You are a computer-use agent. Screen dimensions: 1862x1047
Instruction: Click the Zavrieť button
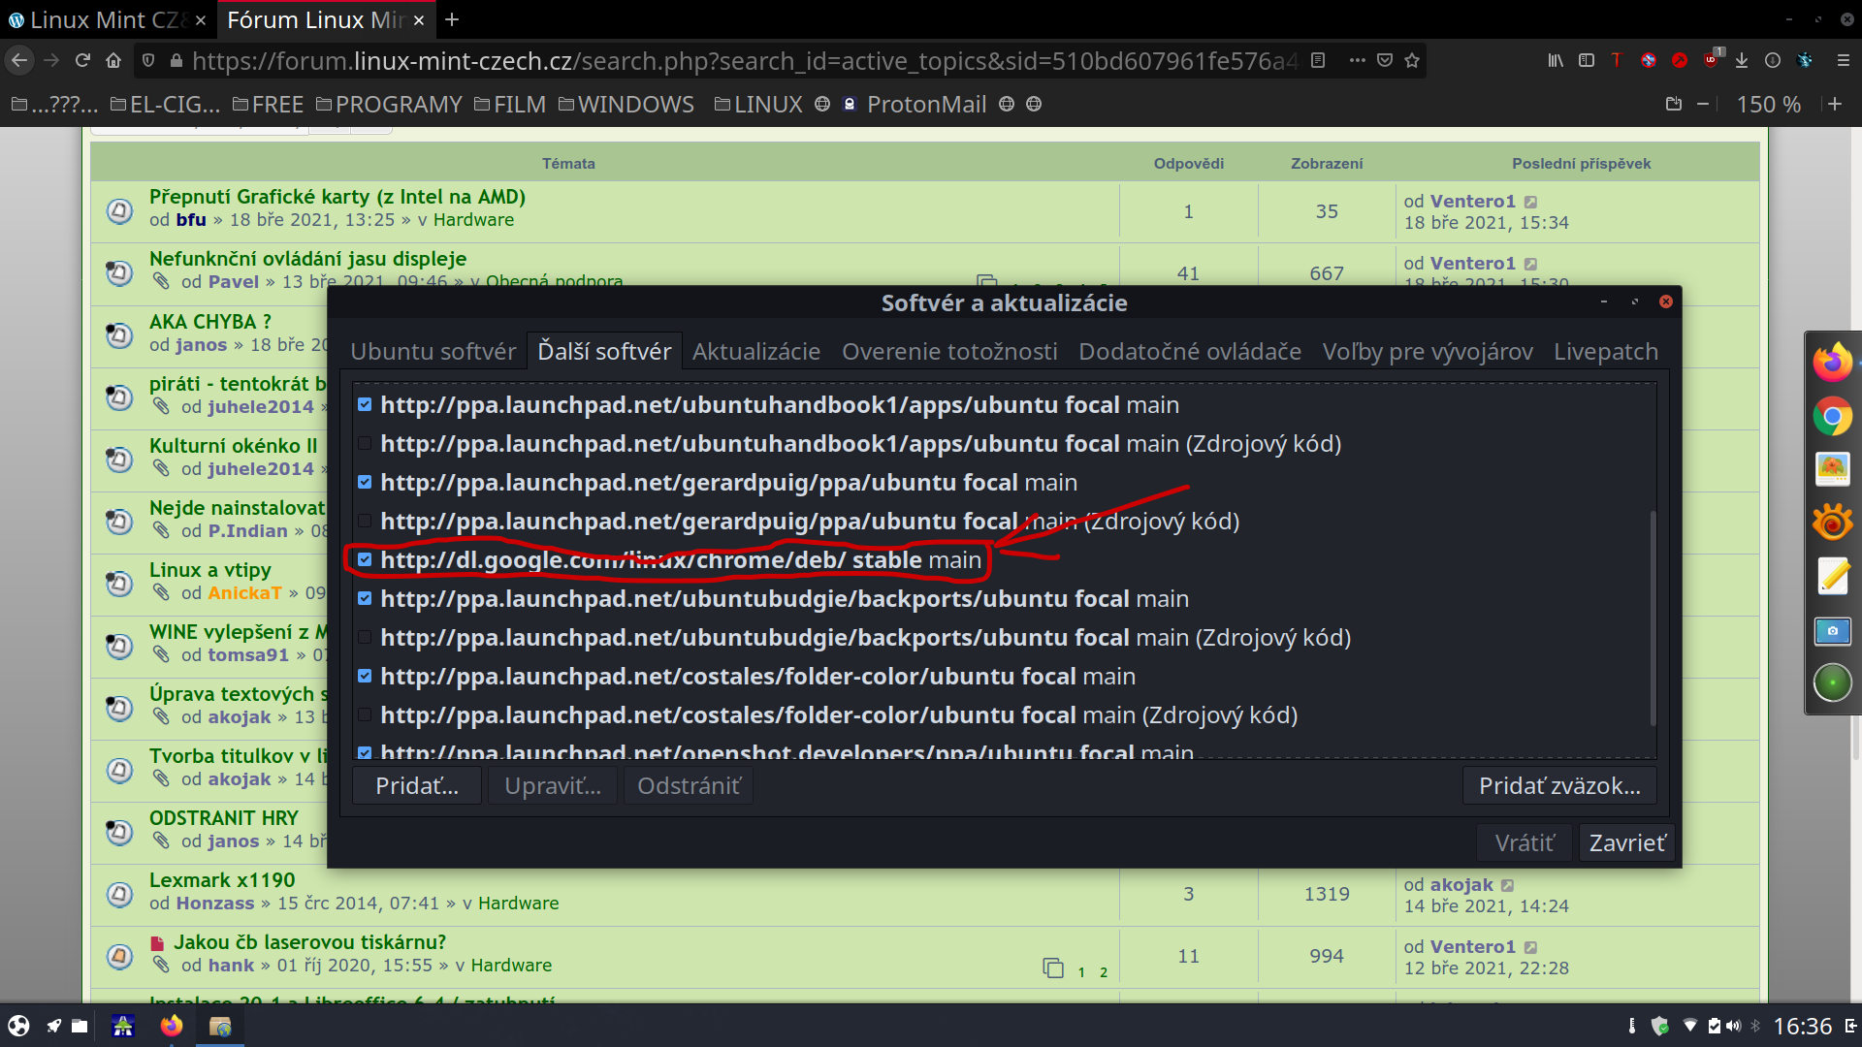coord(1626,843)
